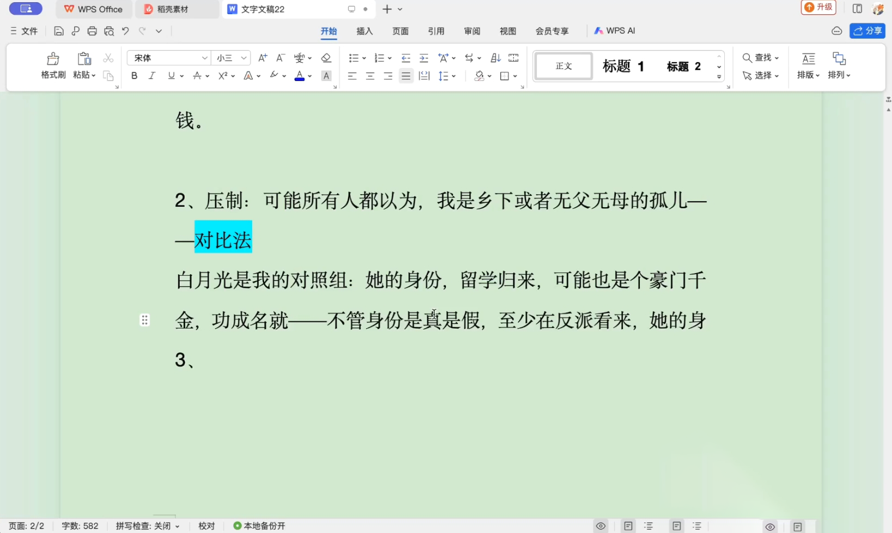The image size is (892, 533).
Task: Apply the 标题 2 style
Action: coord(684,66)
